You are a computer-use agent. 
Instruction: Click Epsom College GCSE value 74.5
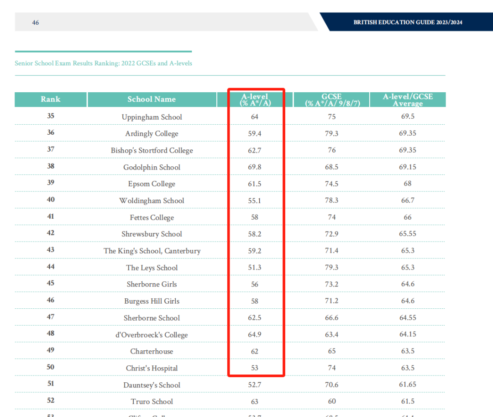pyautogui.click(x=332, y=184)
